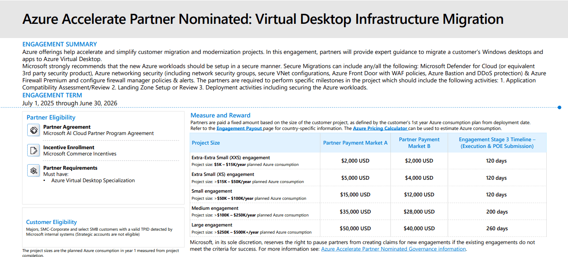The width and height of the screenshot is (568, 257).
Task: Click the Partner Requirements label
Action: coord(70,168)
